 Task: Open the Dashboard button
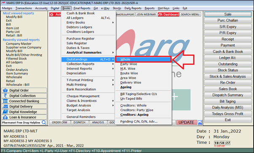168,14
